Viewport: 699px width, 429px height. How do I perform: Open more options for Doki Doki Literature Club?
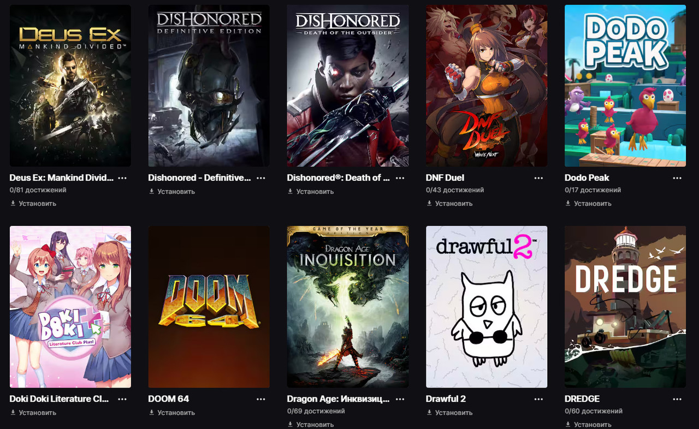pyautogui.click(x=122, y=400)
